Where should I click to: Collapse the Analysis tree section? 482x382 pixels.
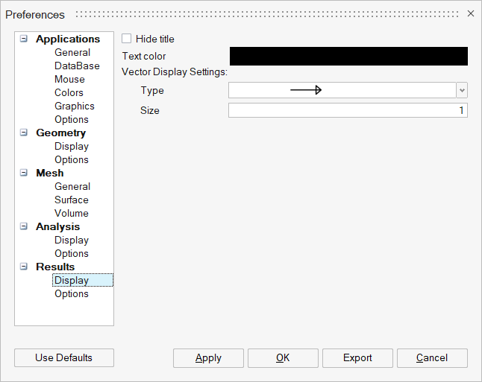(x=24, y=226)
